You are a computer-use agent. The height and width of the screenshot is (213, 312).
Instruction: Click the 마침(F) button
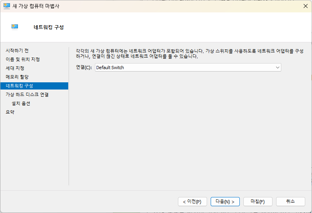pos(258,202)
